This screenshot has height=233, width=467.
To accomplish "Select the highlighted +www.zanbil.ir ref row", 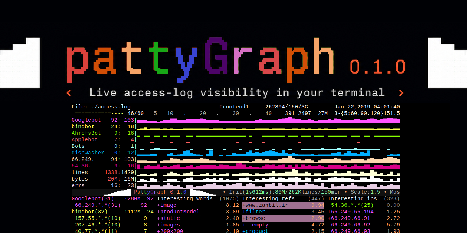I will tap(283, 205).
